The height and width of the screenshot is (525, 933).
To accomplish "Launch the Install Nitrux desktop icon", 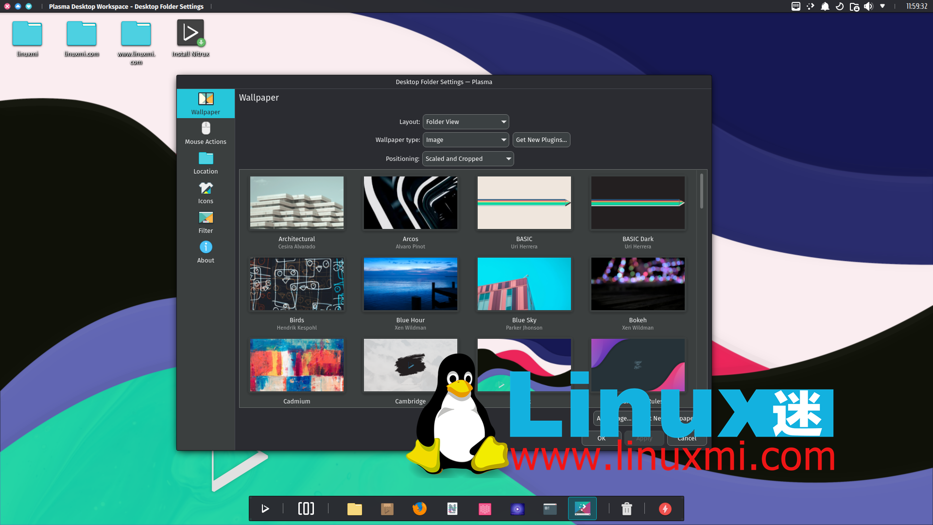I will 190,39.
